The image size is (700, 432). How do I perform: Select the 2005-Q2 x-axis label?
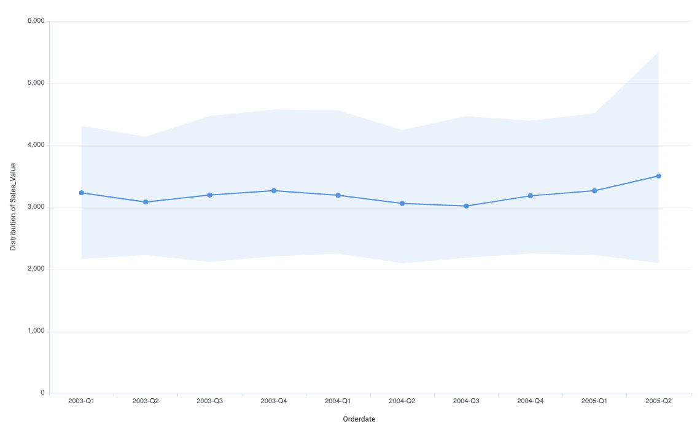coord(658,401)
